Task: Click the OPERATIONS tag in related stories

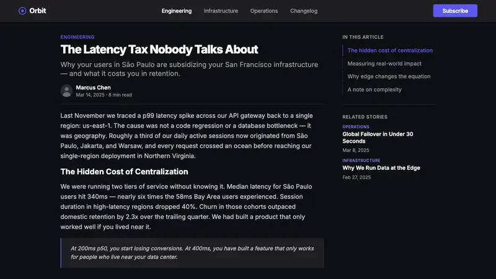Action: [x=355, y=126]
